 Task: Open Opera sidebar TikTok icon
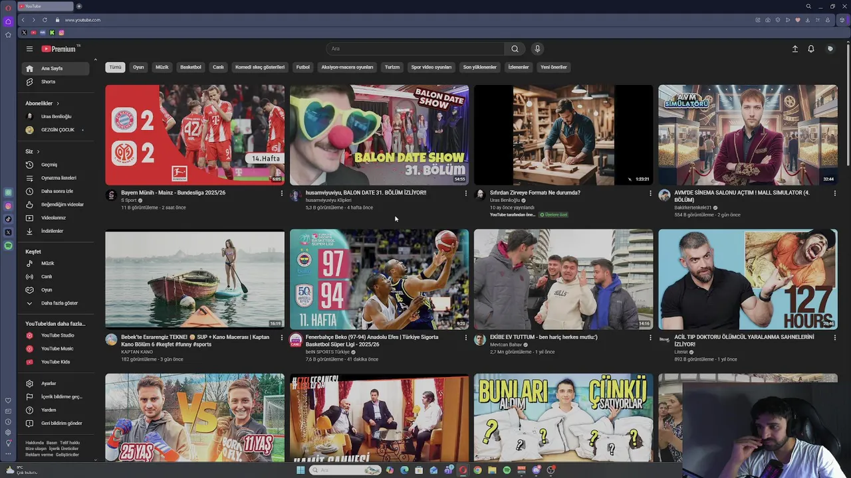click(8, 219)
